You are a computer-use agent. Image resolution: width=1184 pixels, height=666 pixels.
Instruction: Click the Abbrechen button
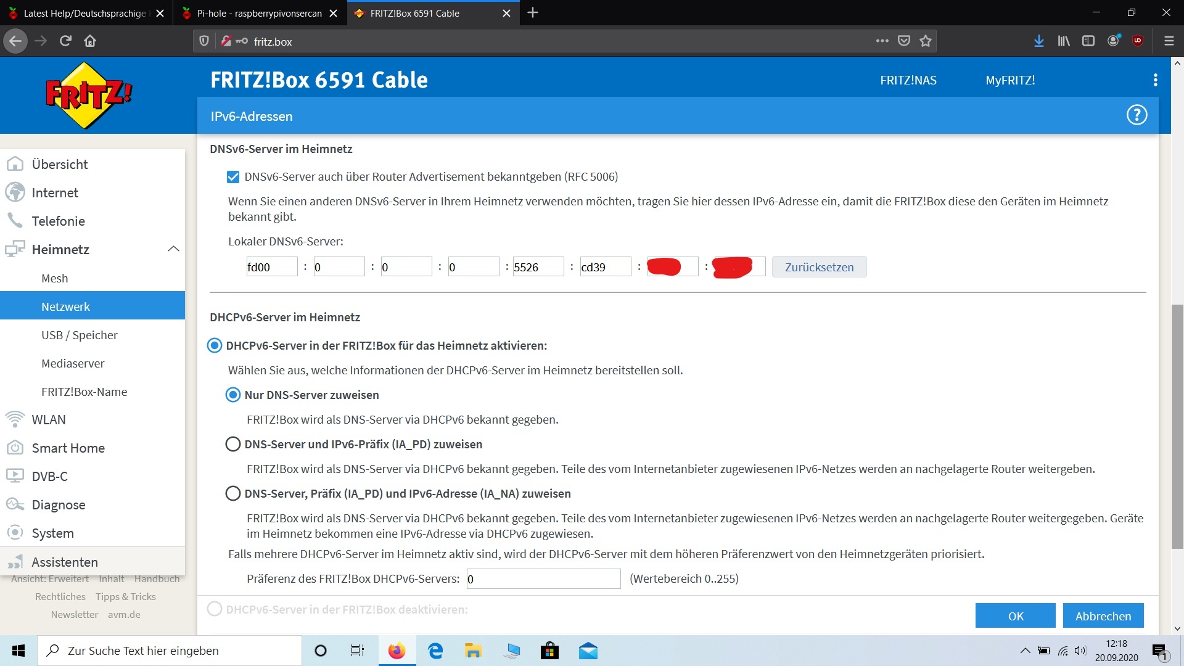(1103, 615)
